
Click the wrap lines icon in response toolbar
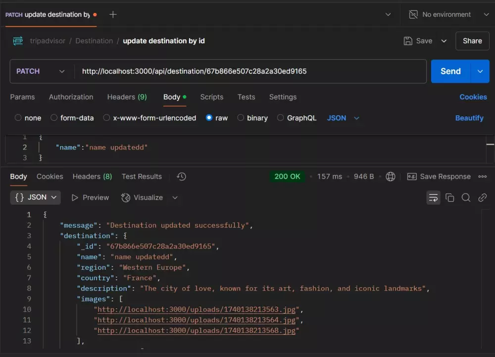tap(433, 198)
